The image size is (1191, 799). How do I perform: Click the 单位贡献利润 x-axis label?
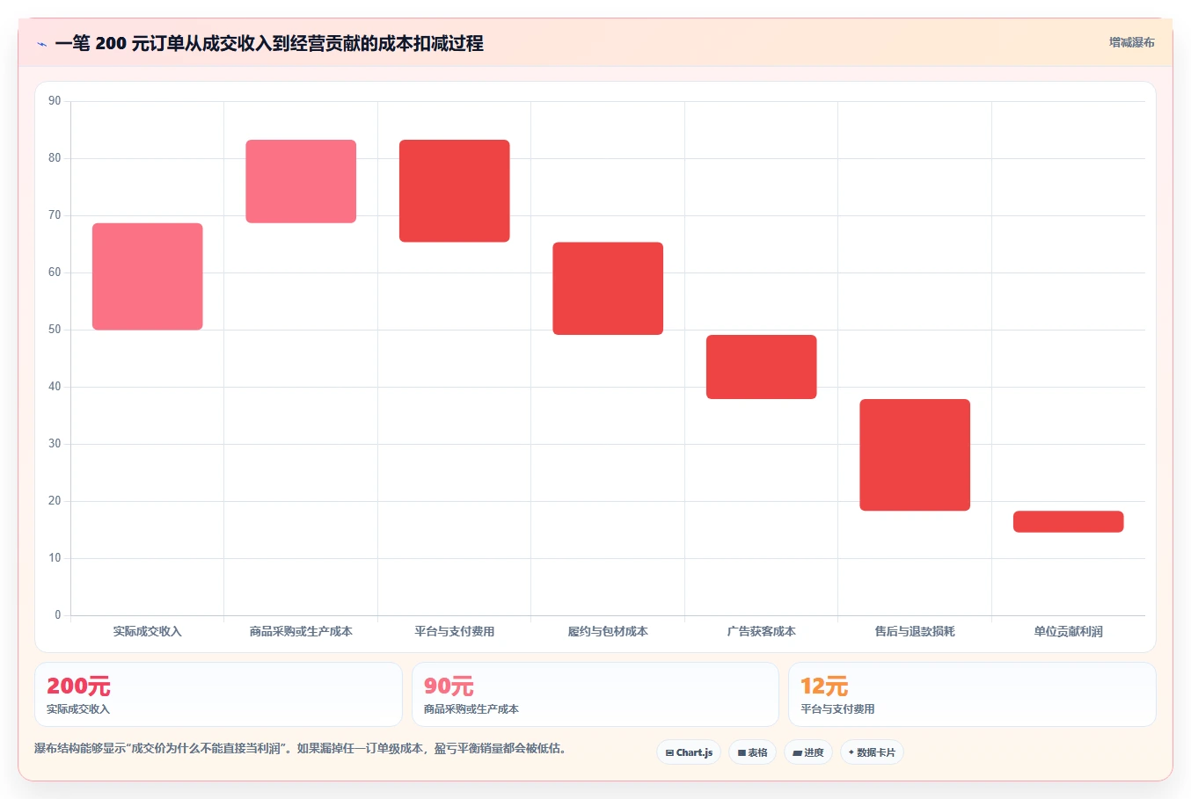click(1069, 631)
